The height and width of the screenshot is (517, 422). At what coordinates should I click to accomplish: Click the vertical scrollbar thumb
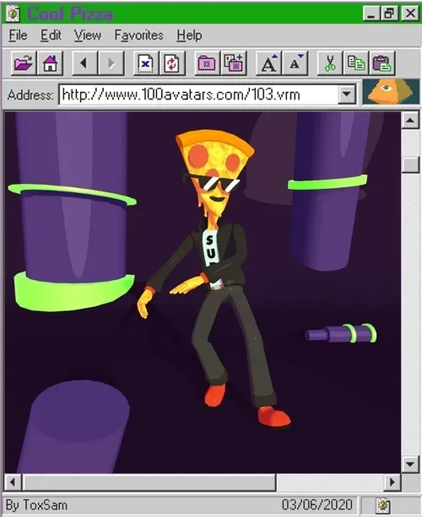click(x=410, y=164)
